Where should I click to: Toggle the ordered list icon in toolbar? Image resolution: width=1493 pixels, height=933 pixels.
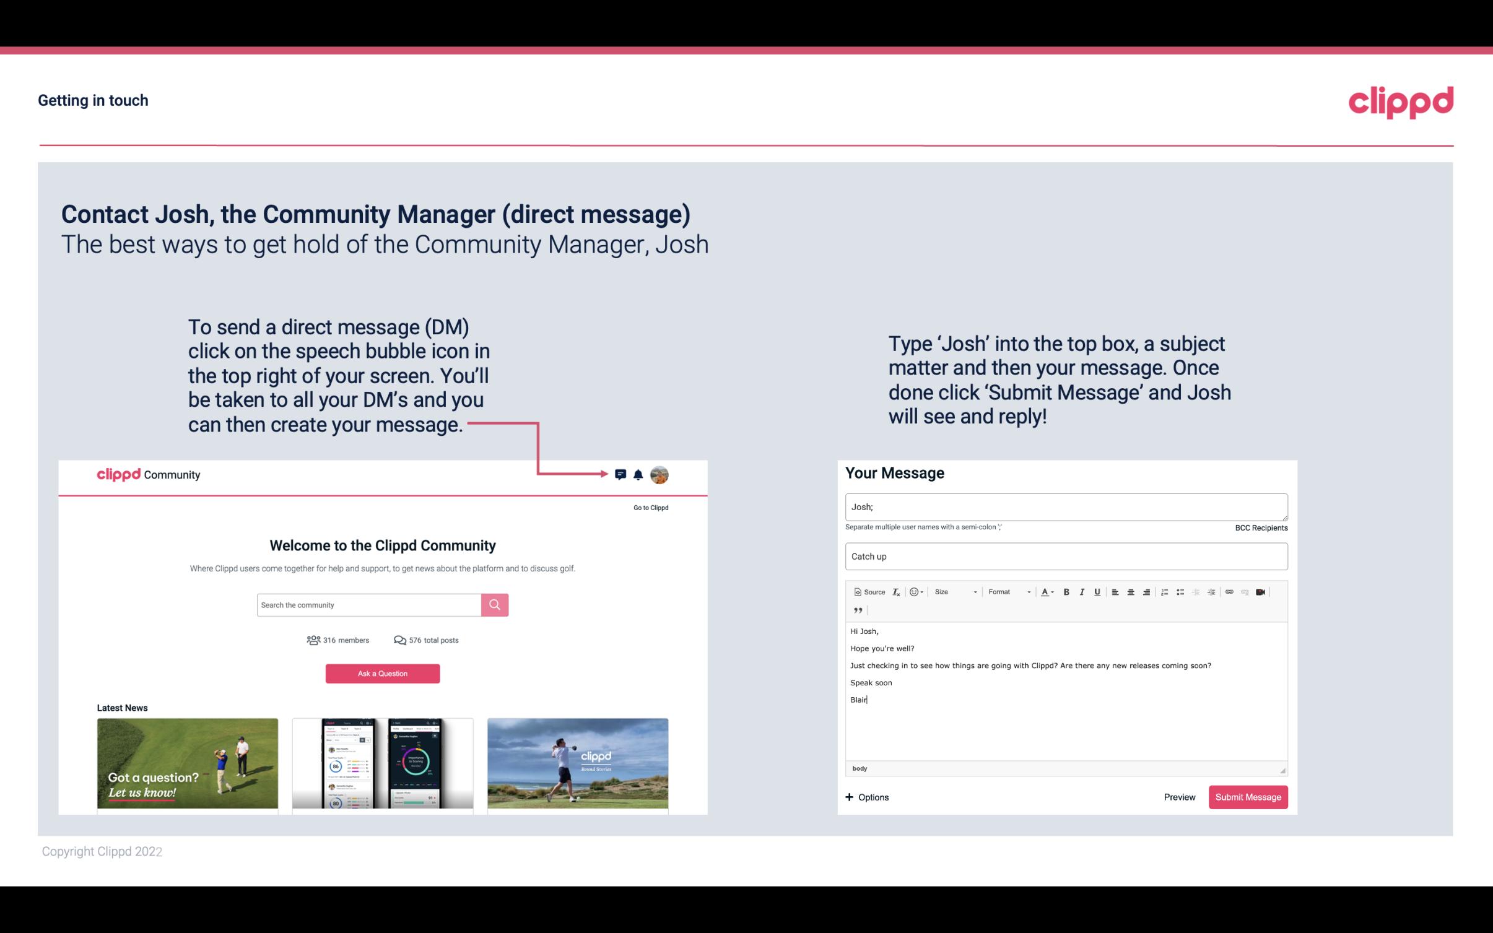click(x=1165, y=591)
